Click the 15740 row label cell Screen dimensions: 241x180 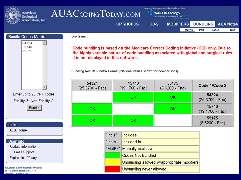point(212,109)
